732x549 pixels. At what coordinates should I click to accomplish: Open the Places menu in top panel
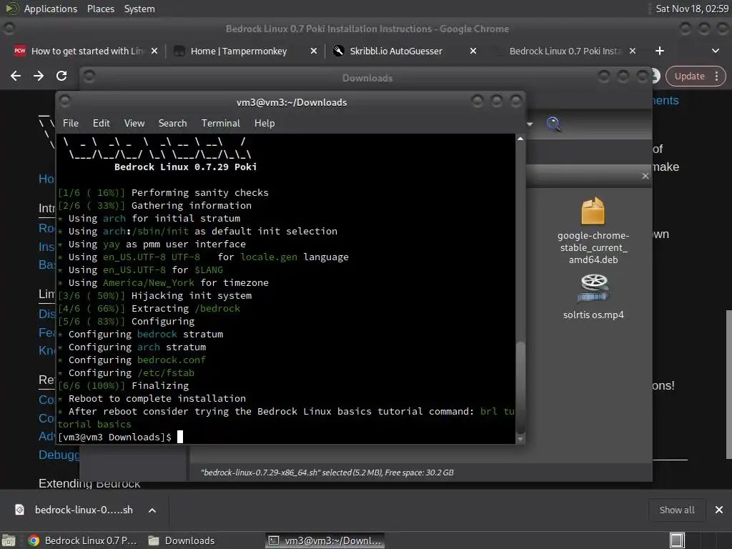[100, 9]
